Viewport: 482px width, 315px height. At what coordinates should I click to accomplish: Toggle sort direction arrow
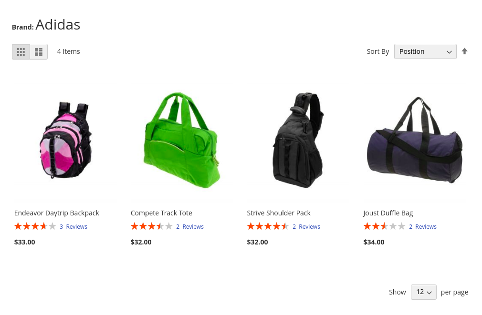coord(464,51)
